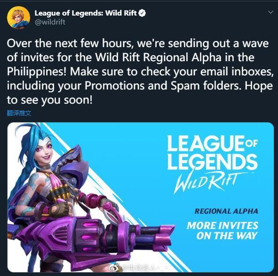Open the Wild Rift profile avatar
The height and width of the screenshot is (276, 278).
tap(18, 17)
